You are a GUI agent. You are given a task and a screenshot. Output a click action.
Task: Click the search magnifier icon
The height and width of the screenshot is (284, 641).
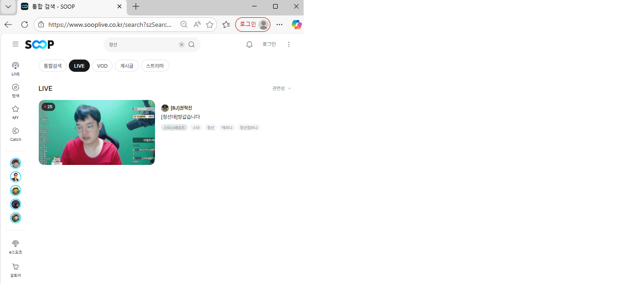[x=191, y=45]
